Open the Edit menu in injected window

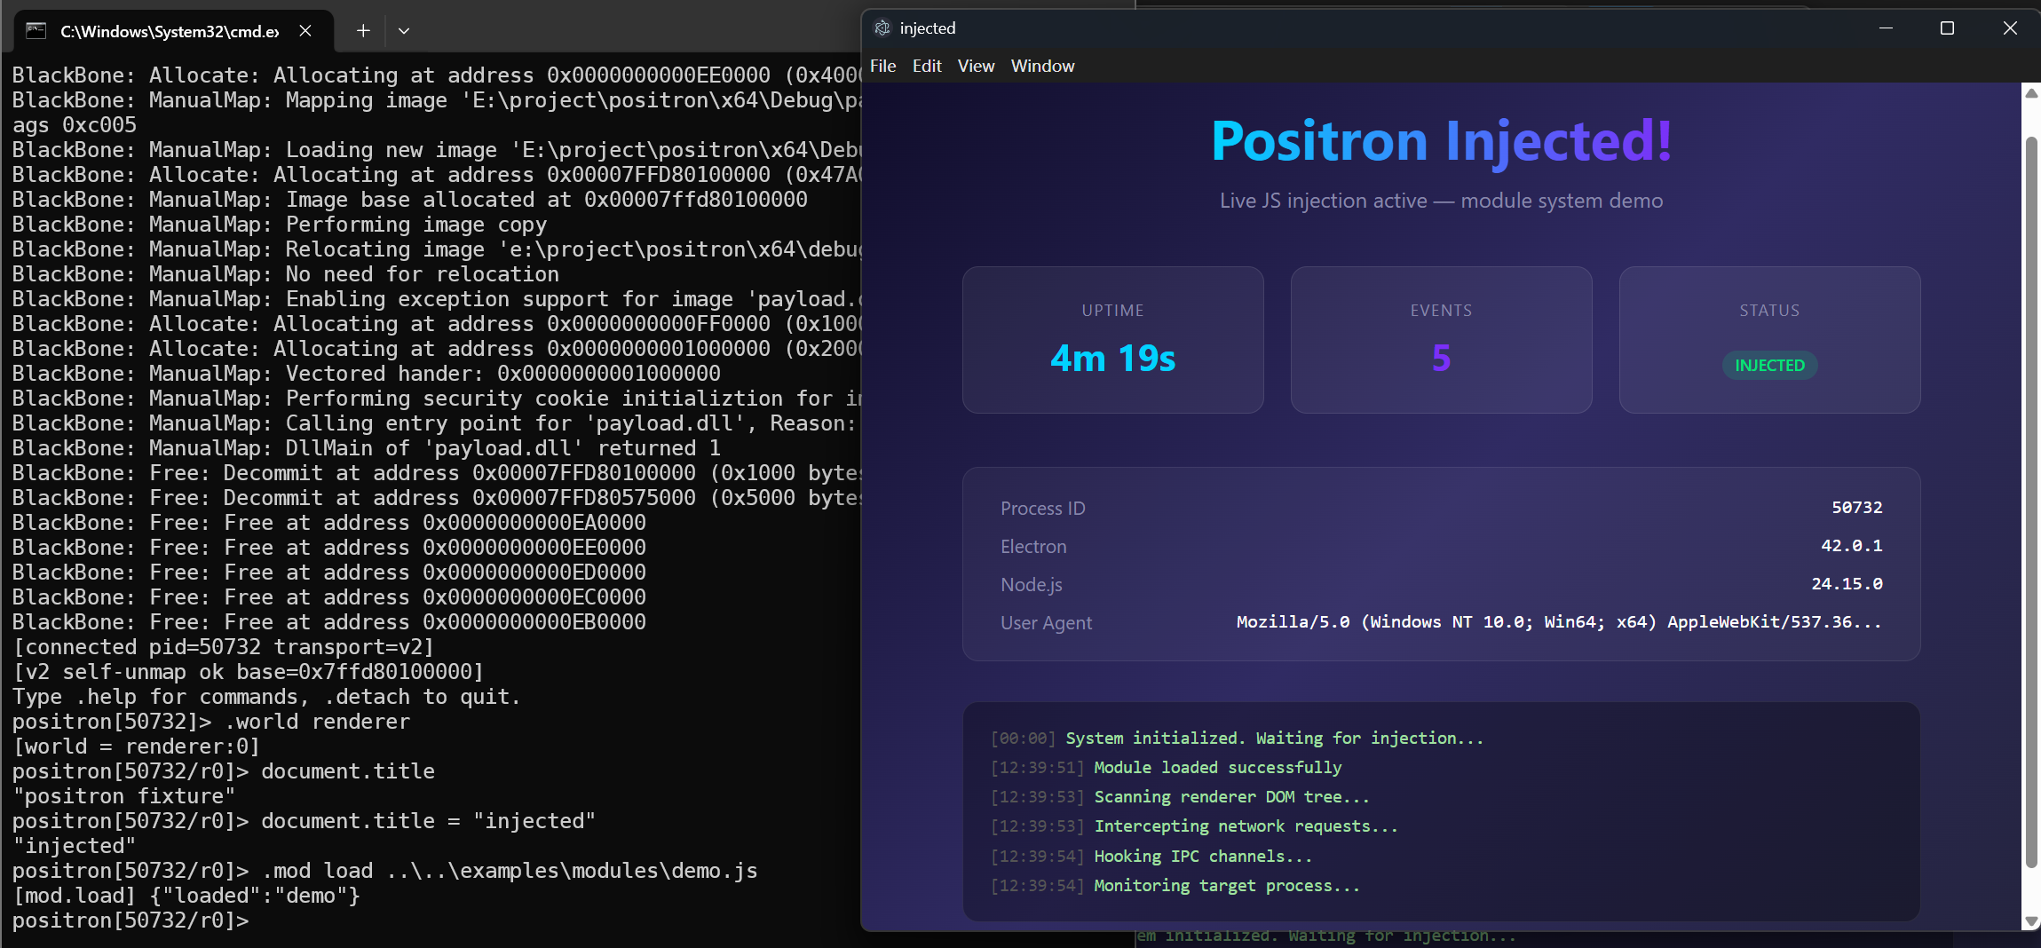click(927, 66)
